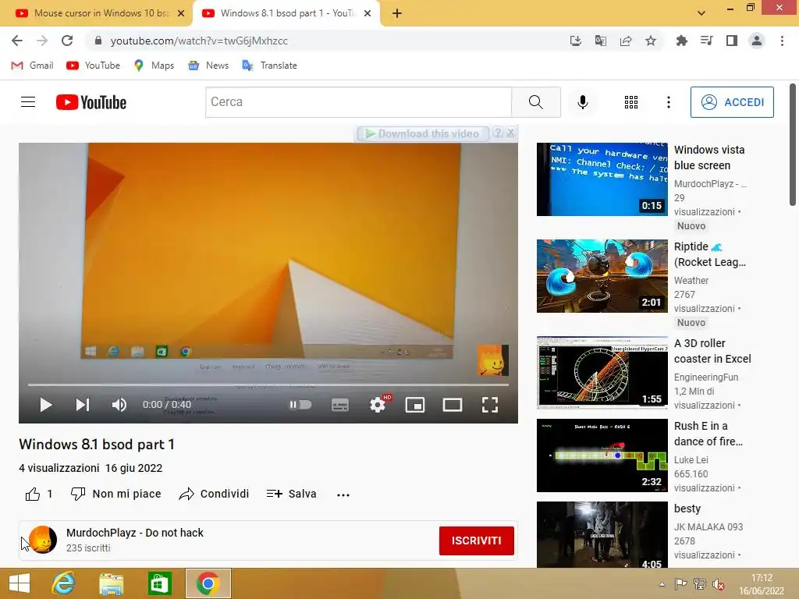Open A 3D roller coaster in Excel title
Image resolution: width=799 pixels, height=599 pixels.
[x=712, y=351]
